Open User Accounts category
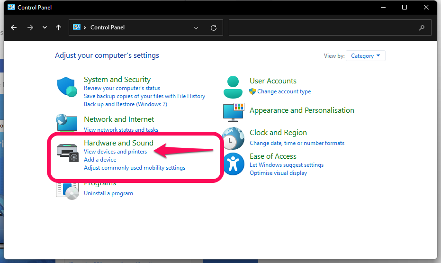The height and width of the screenshot is (263, 441). [273, 81]
